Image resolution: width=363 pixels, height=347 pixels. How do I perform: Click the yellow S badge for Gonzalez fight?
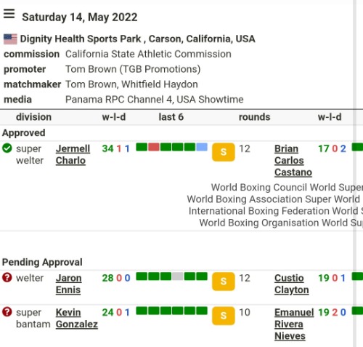pos(224,316)
